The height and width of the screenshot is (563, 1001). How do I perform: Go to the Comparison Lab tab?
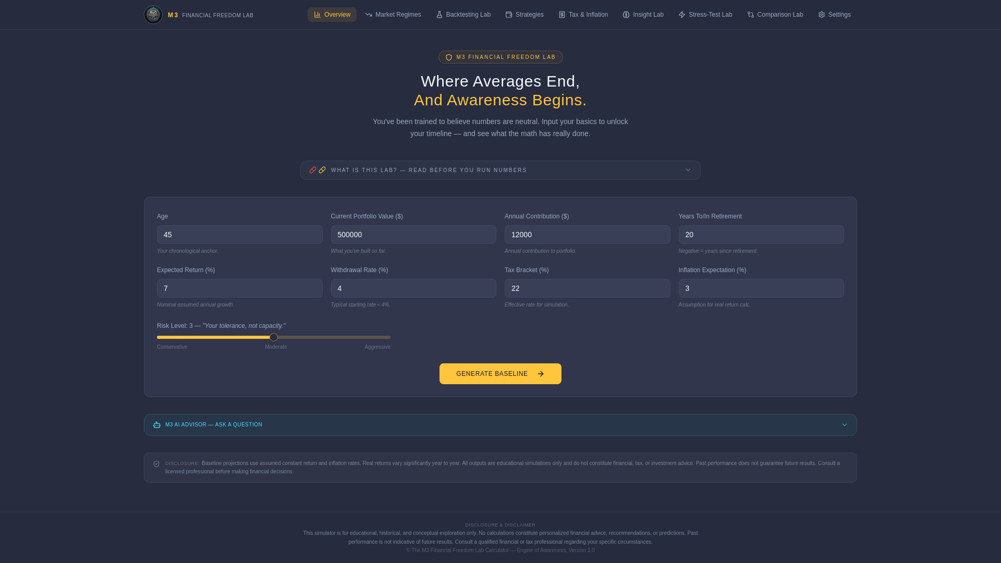pyautogui.click(x=775, y=15)
